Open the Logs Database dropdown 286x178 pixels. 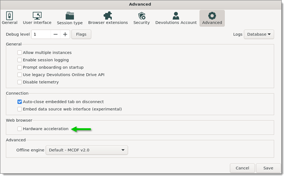[259, 34]
